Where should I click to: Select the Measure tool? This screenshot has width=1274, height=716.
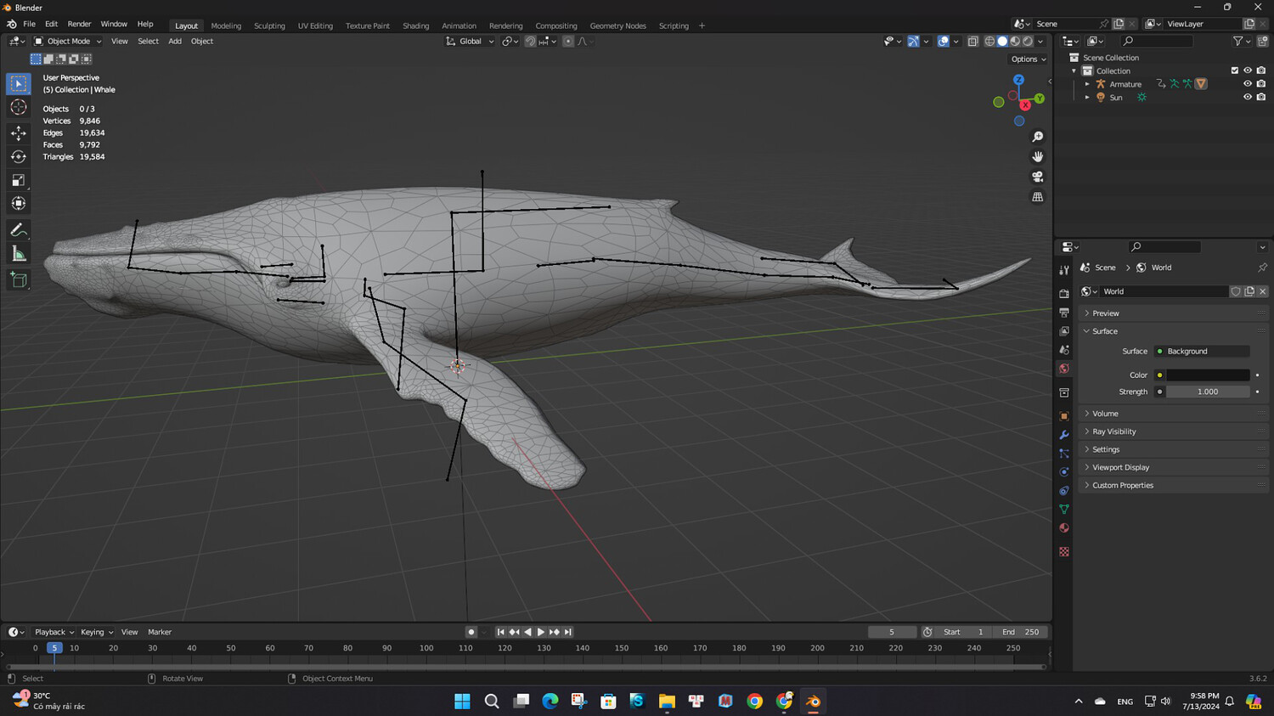pos(18,254)
